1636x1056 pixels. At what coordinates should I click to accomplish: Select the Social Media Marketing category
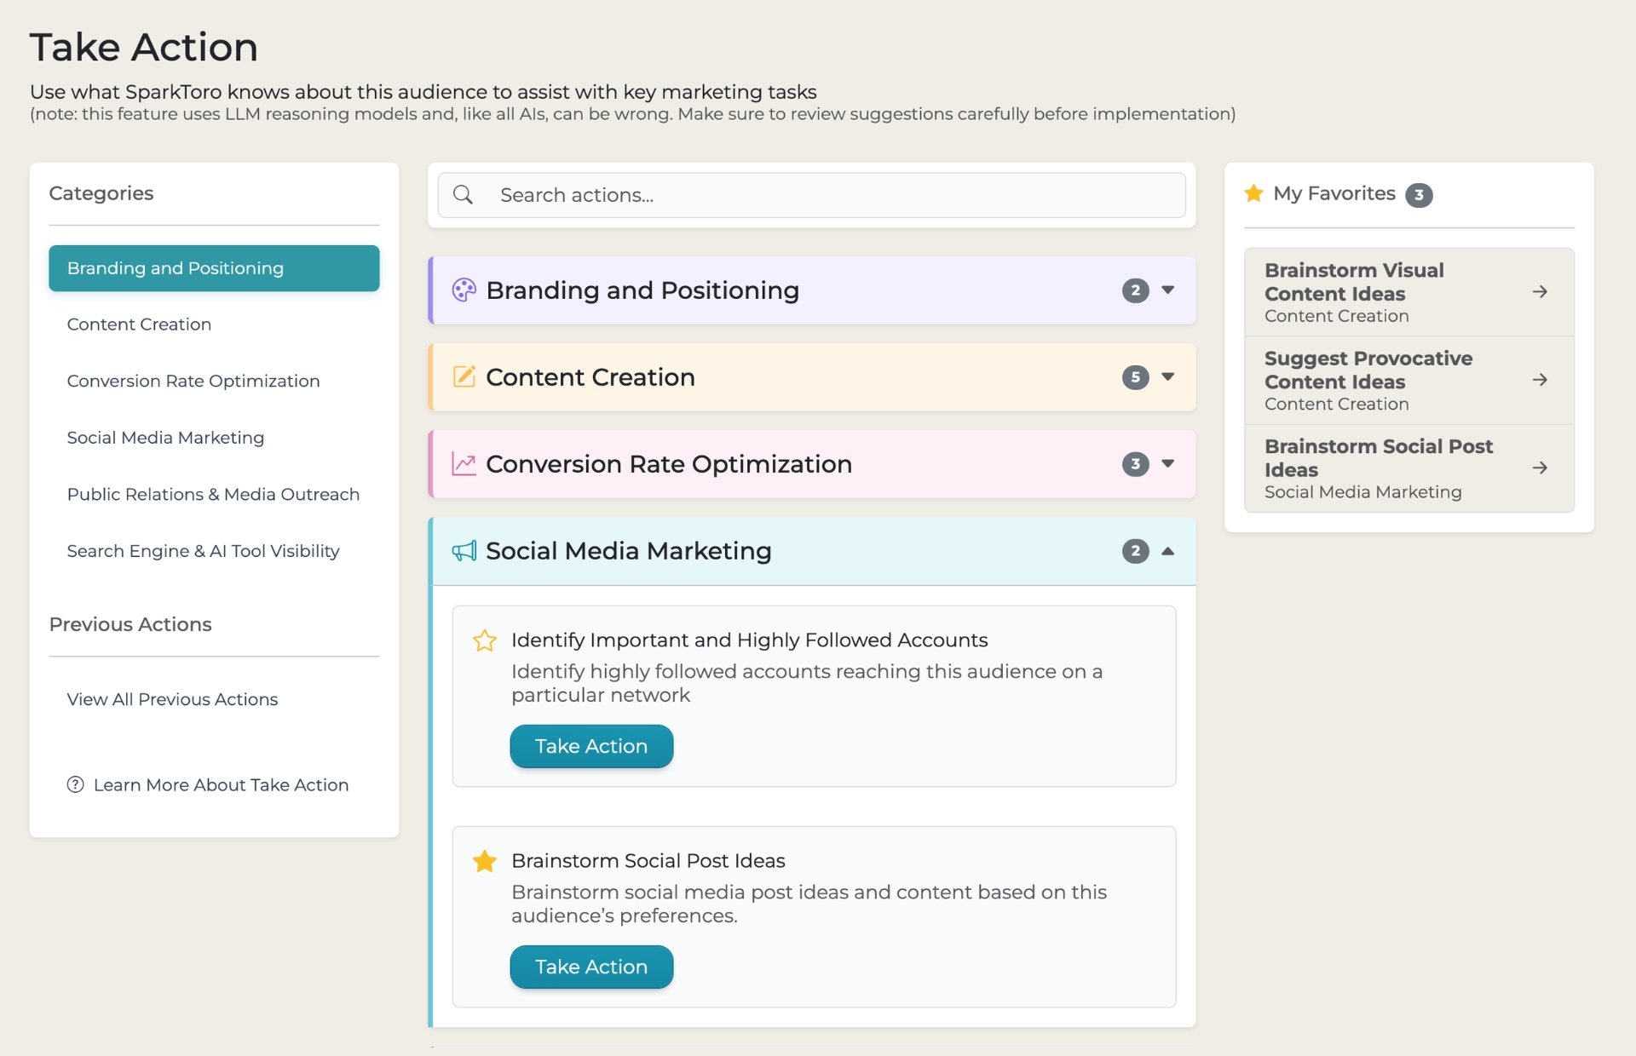click(x=166, y=437)
